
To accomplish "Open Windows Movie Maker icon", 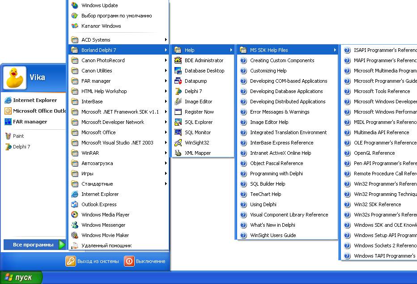I will [75, 235].
